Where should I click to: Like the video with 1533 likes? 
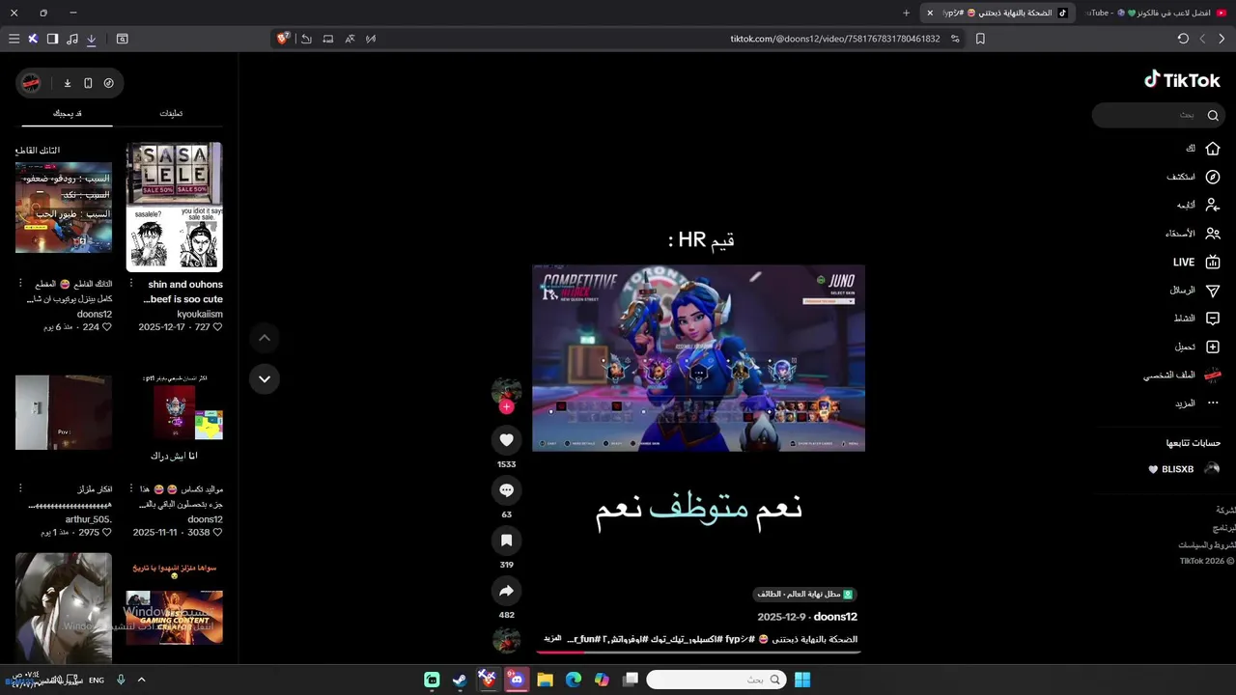pyautogui.click(x=506, y=440)
